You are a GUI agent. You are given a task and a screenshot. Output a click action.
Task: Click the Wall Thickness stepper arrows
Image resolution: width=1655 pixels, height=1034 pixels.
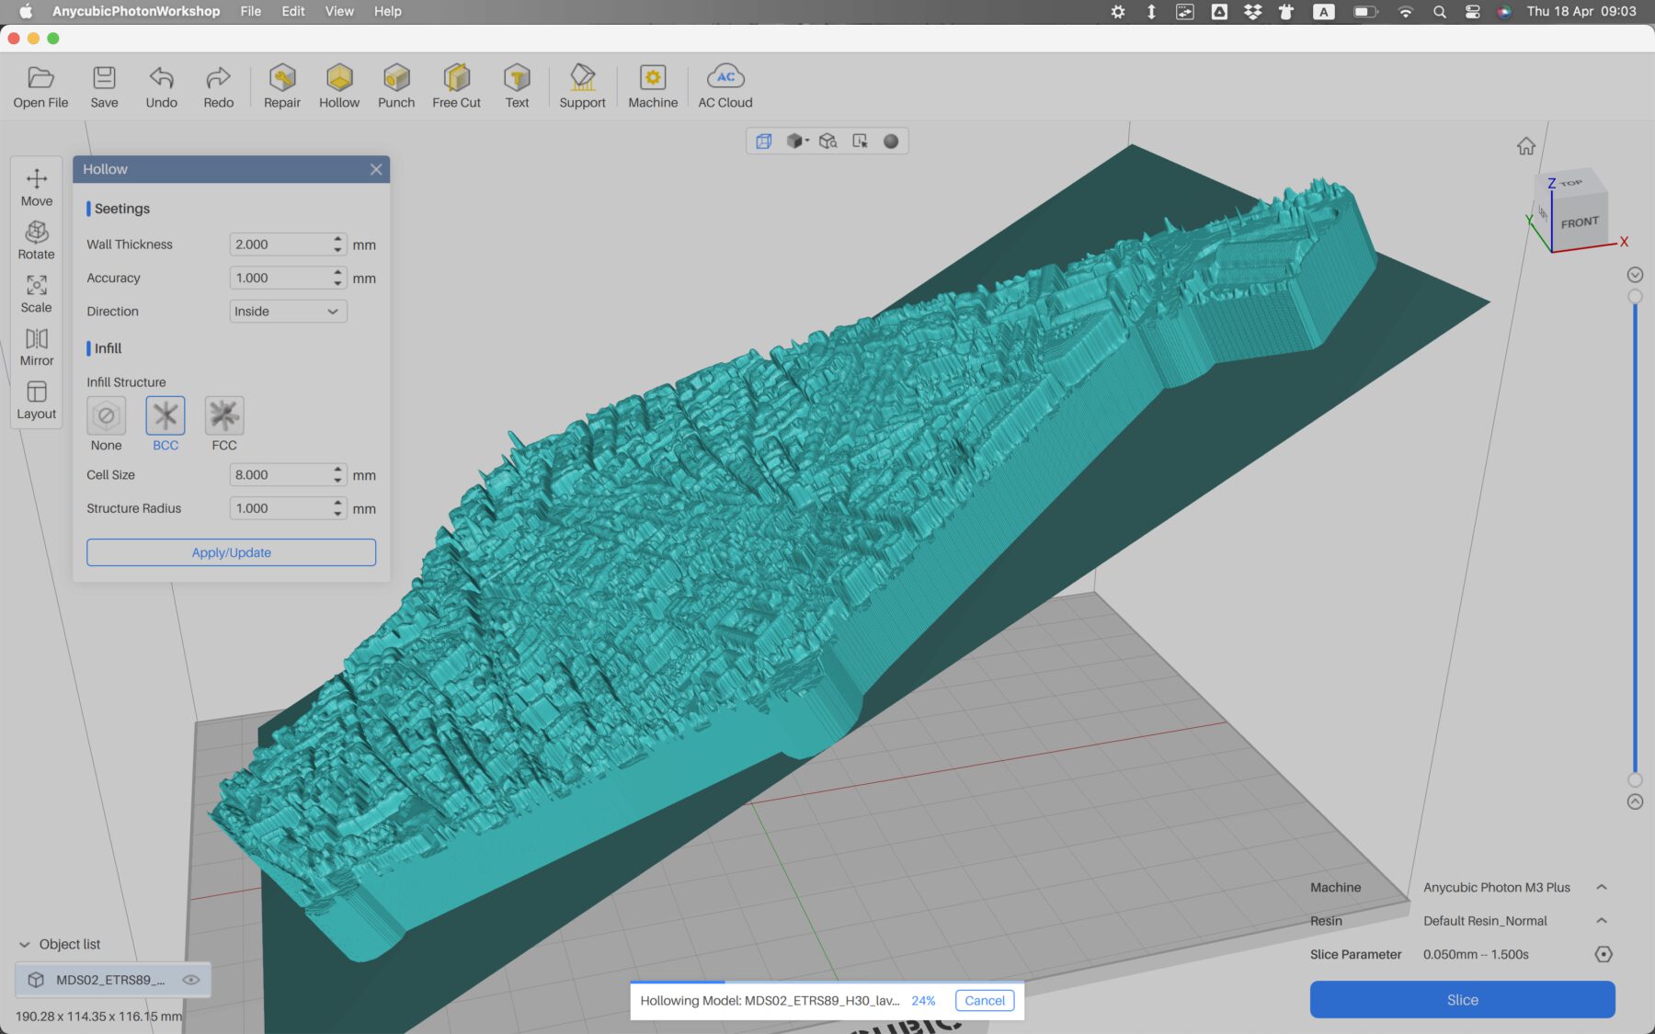tap(338, 244)
